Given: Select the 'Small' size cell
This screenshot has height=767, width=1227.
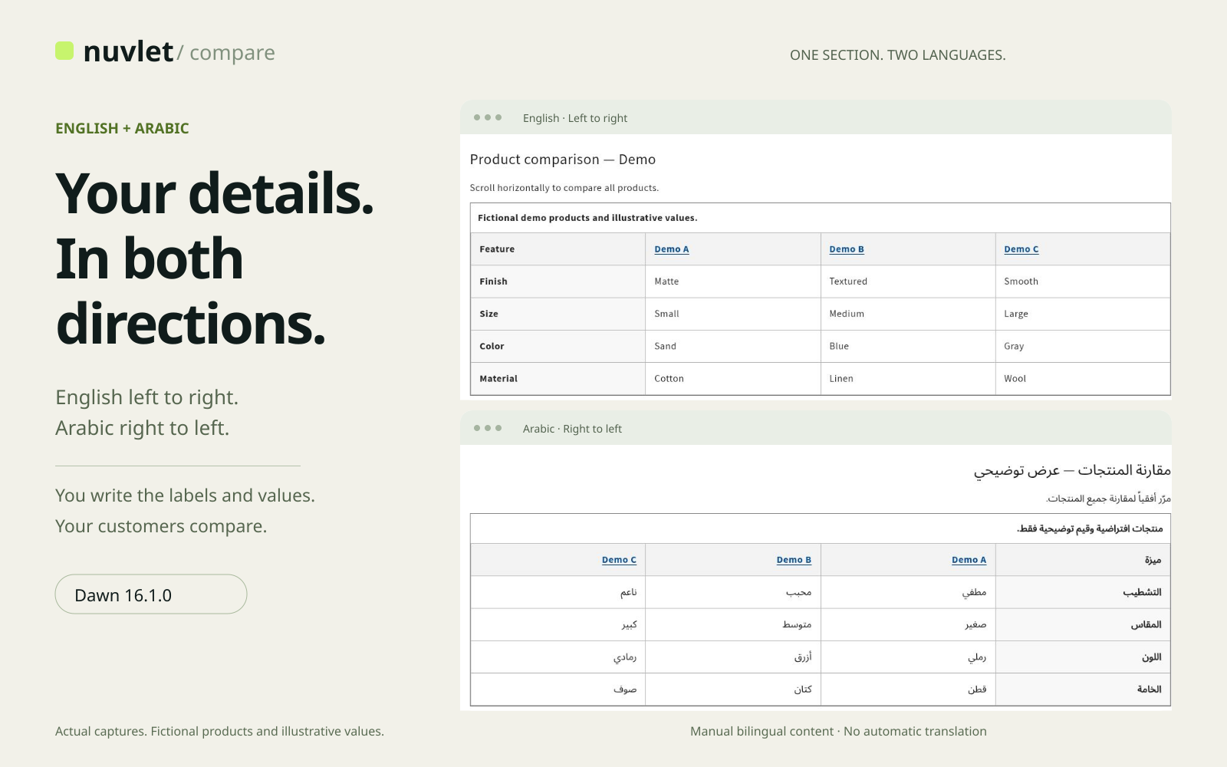Looking at the screenshot, I should click(733, 314).
